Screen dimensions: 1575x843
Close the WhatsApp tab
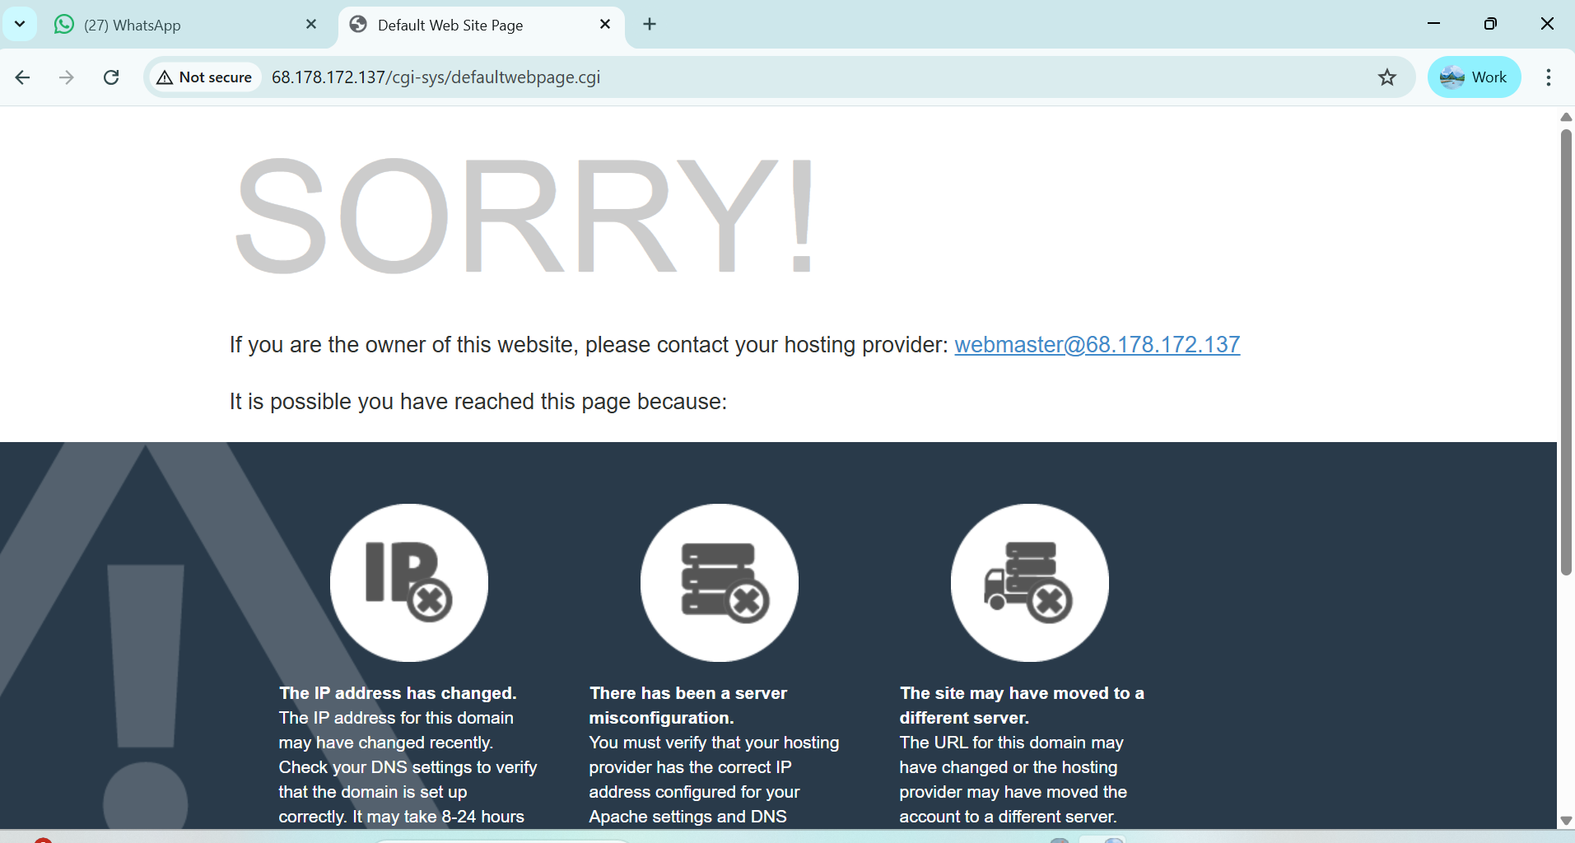[311, 25]
